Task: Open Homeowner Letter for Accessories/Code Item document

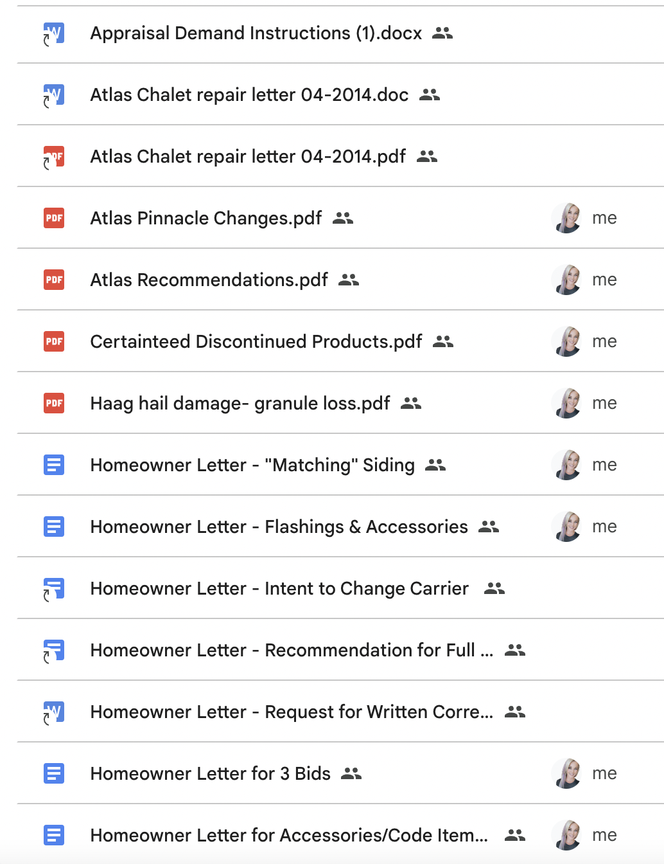Action: click(288, 835)
